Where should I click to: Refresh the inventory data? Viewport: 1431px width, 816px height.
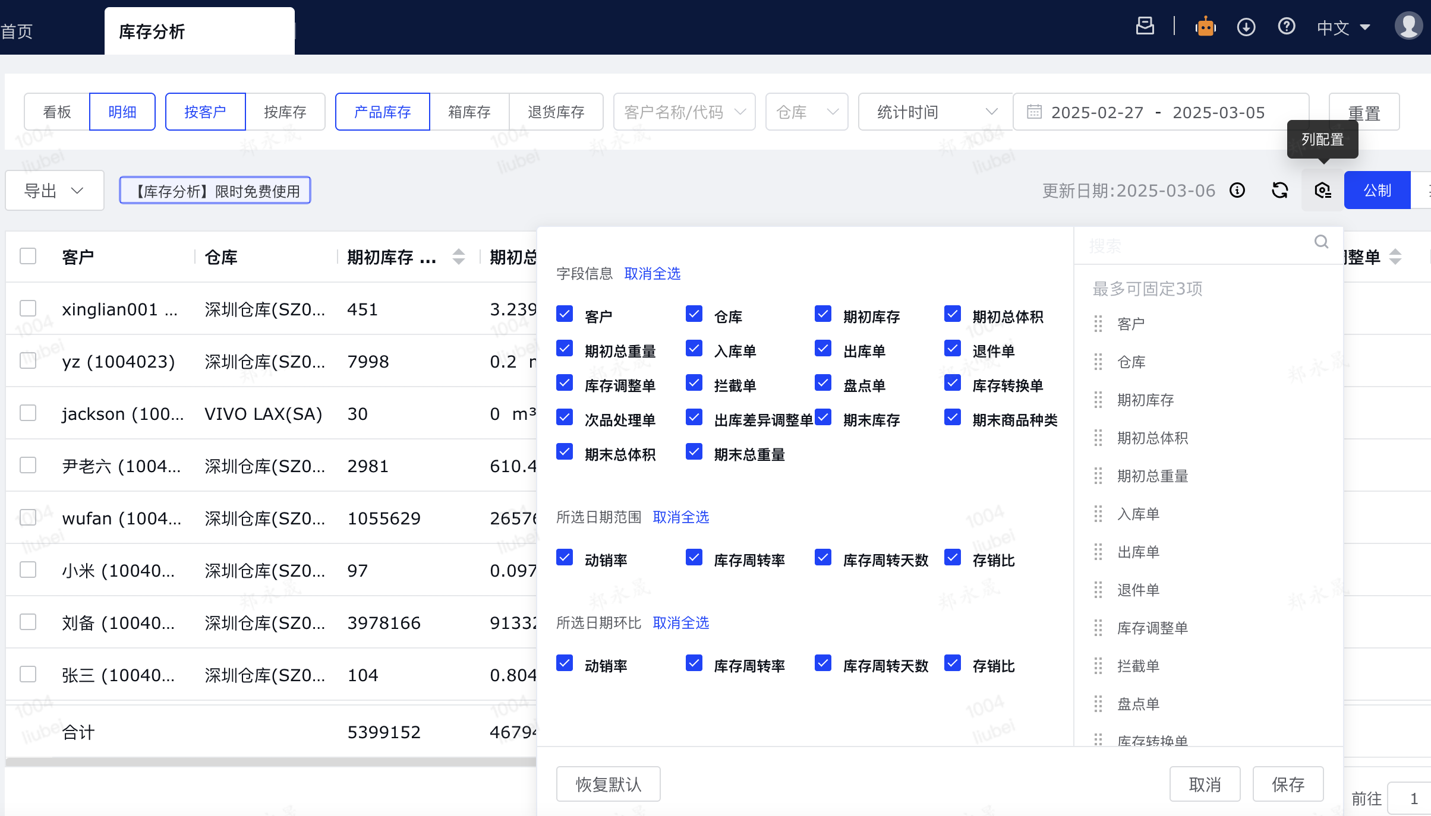1279,190
